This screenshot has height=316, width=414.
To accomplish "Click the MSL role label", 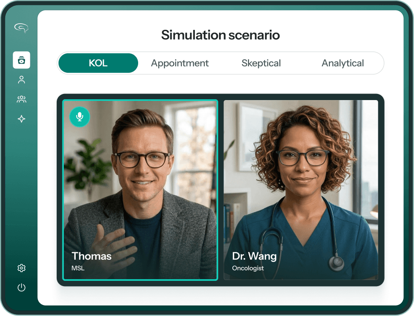I will [x=78, y=268].
